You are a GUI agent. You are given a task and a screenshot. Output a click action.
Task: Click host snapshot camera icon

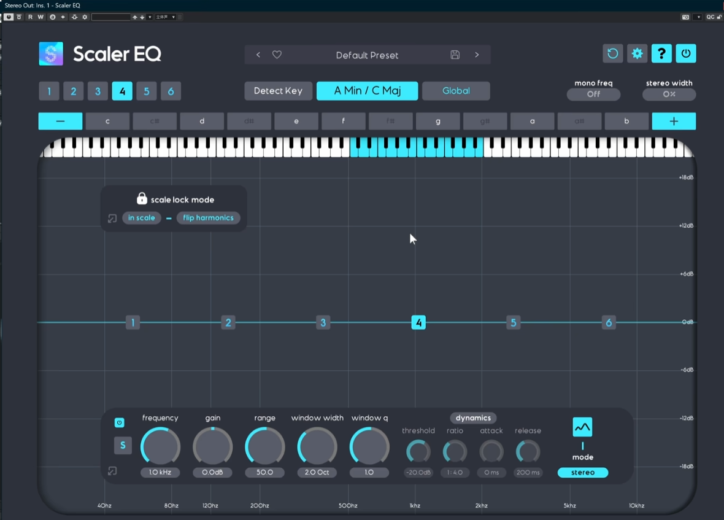pyautogui.click(x=686, y=17)
